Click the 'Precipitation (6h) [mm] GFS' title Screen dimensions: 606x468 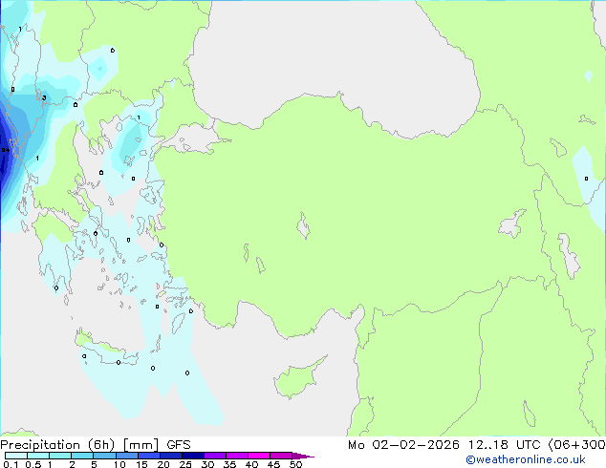[x=96, y=445]
